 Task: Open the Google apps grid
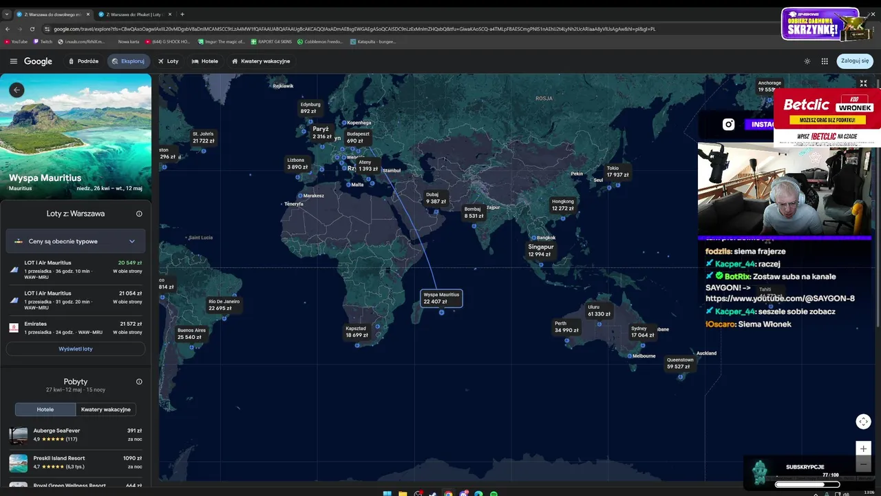(x=825, y=61)
